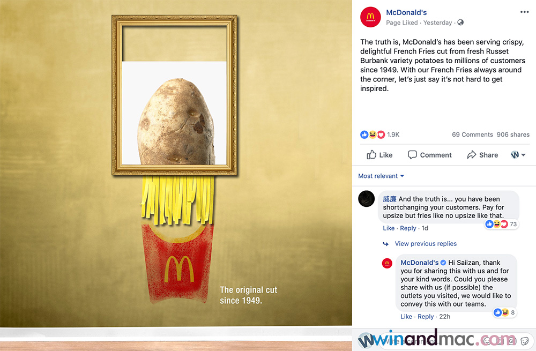The width and height of the screenshot is (536, 351).
Task: Open the Most relevant sort dropdown
Action: [381, 176]
